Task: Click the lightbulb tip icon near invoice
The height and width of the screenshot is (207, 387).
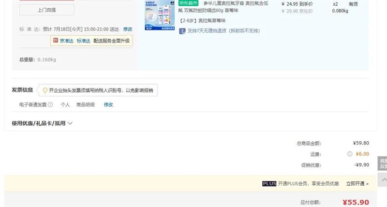Action: point(45,90)
